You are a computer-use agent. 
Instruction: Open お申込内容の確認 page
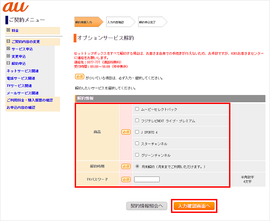tap(20, 108)
